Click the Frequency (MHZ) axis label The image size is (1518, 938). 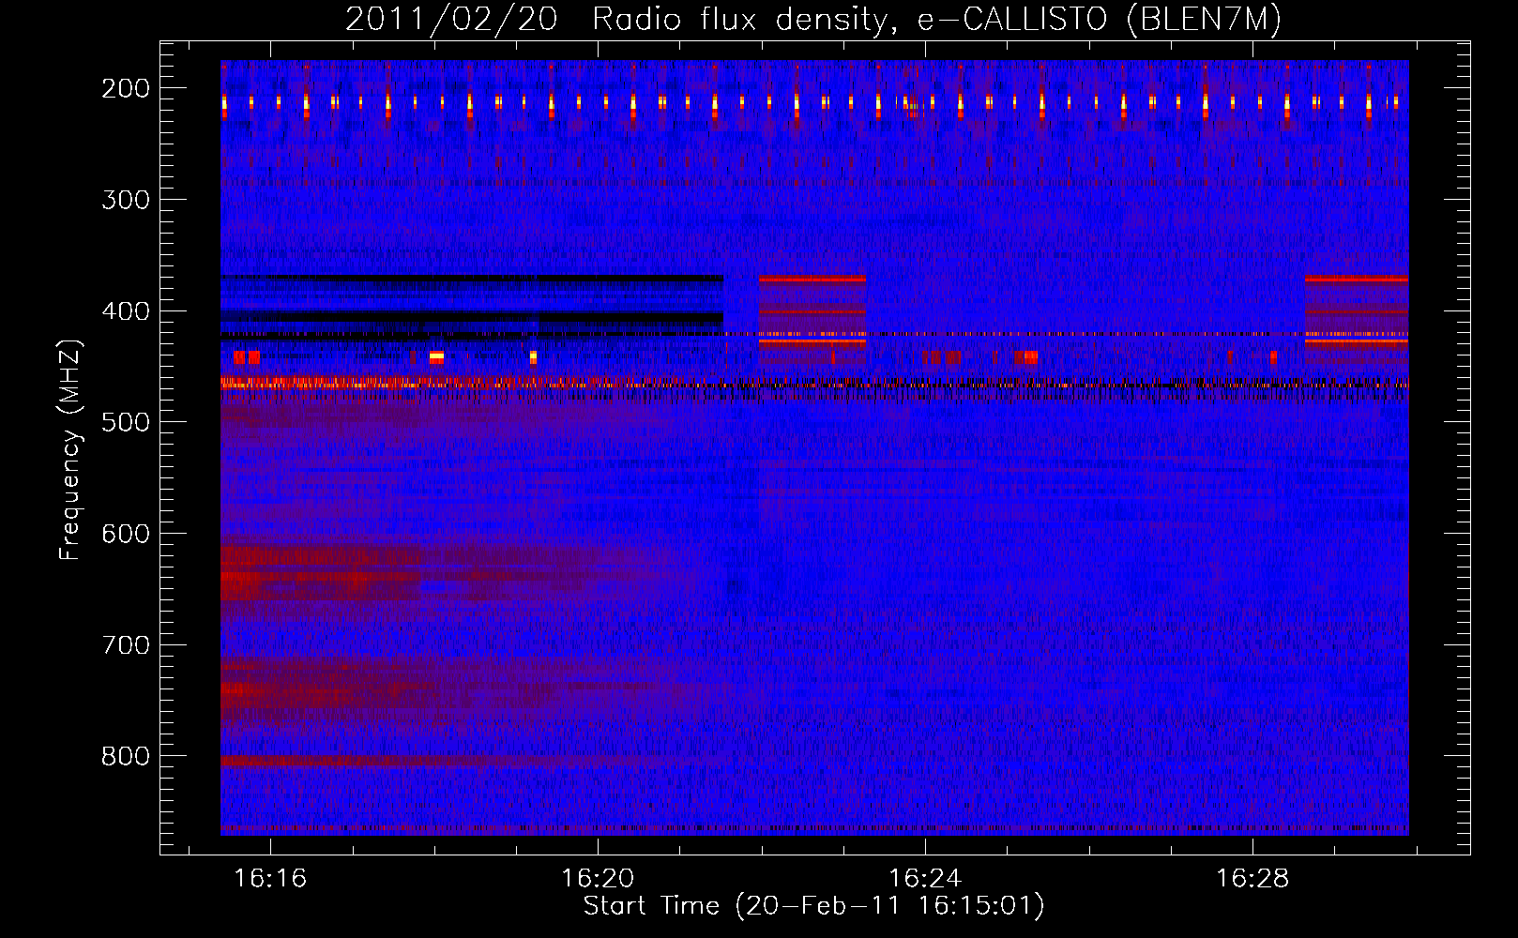click(x=71, y=449)
